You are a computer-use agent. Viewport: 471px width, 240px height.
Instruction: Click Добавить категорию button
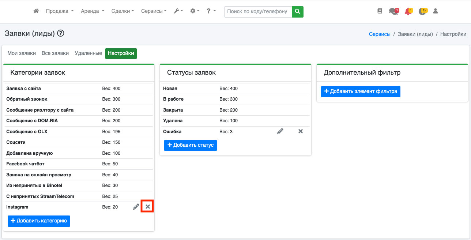[x=39, y=221]
